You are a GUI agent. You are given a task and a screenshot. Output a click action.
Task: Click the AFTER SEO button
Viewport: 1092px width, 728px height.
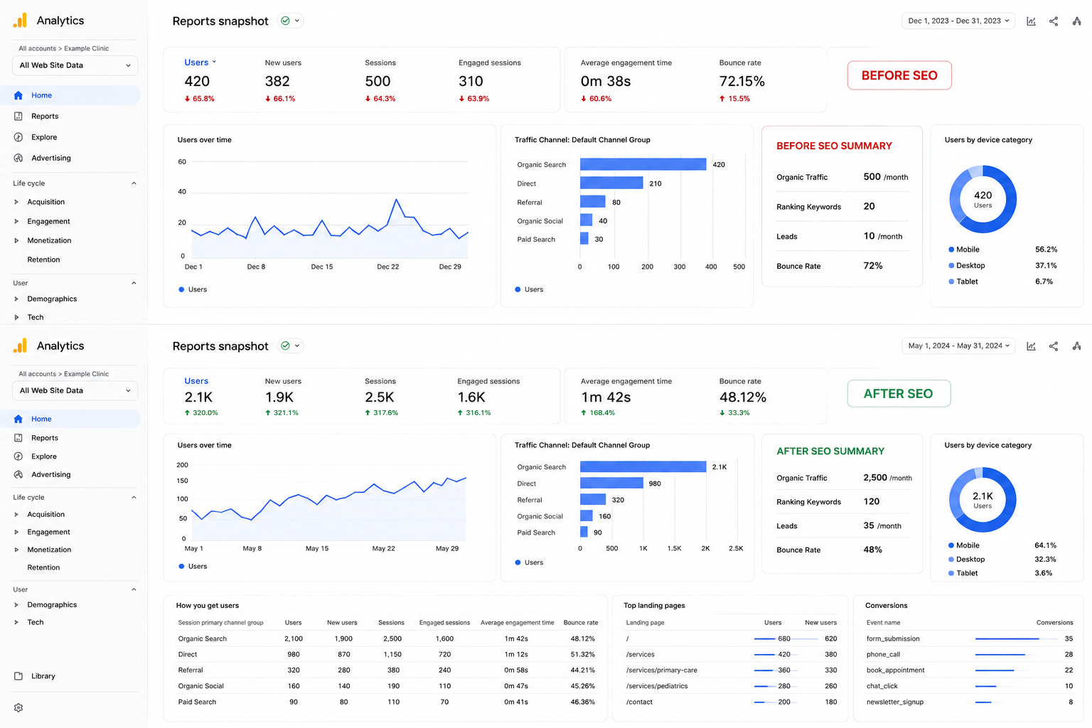(899, 394)
